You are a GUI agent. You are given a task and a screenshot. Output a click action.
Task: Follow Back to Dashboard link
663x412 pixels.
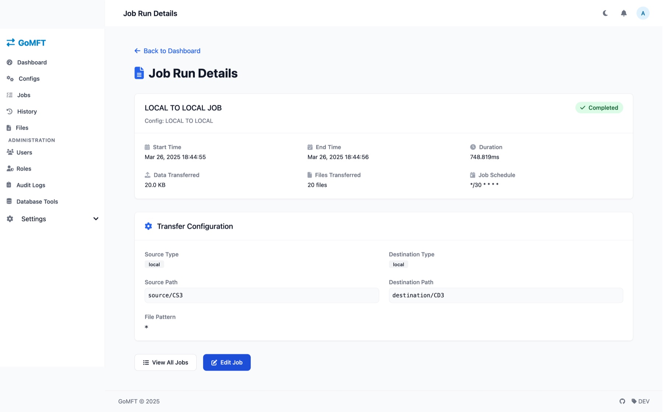click(x=168, y=51)
